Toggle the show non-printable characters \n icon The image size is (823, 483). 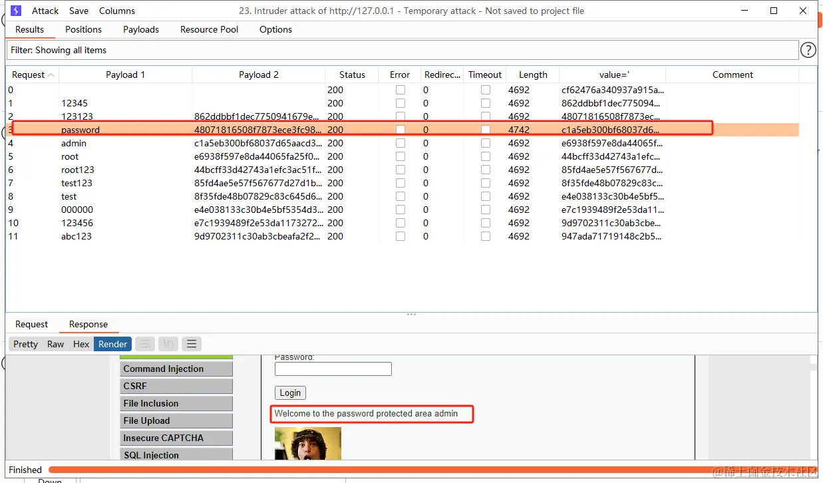[x=168, y=344]
